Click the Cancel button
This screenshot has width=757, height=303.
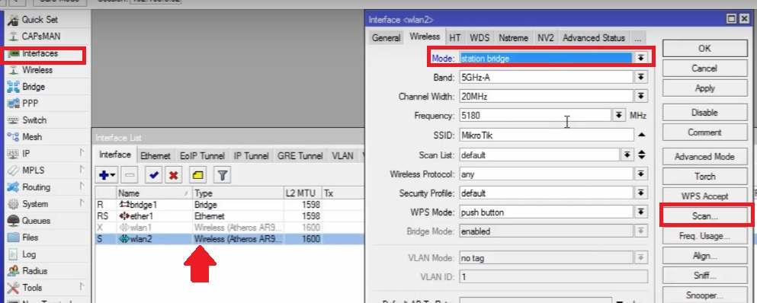[704, 69]
